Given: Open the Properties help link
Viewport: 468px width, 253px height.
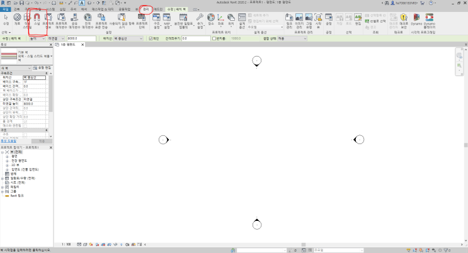Looking at the screenshot, I should point(8,141).
